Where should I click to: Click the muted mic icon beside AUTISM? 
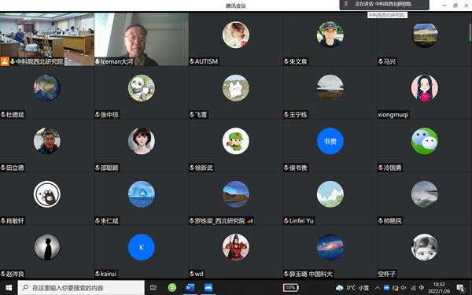(x=192, y=61)
